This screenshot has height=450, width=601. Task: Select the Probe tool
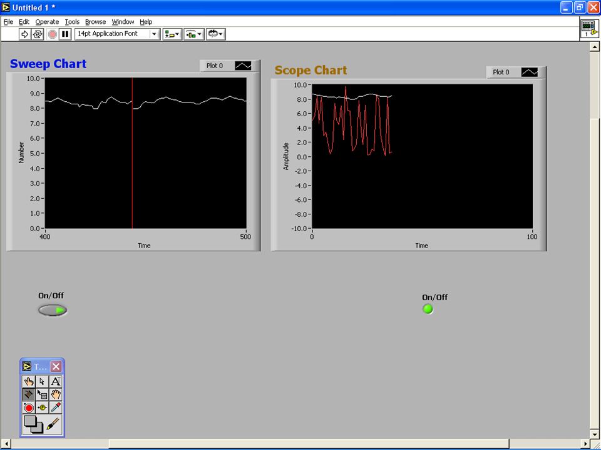pyautogui.click(x=42, y=407)
